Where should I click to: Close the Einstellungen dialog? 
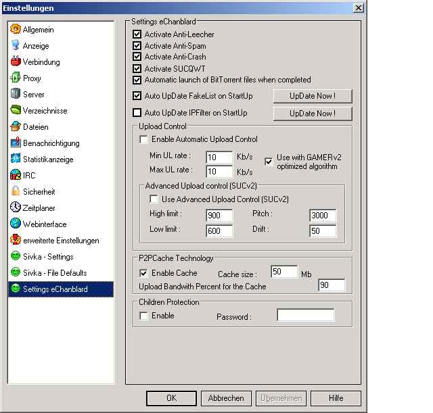[358, 7]
